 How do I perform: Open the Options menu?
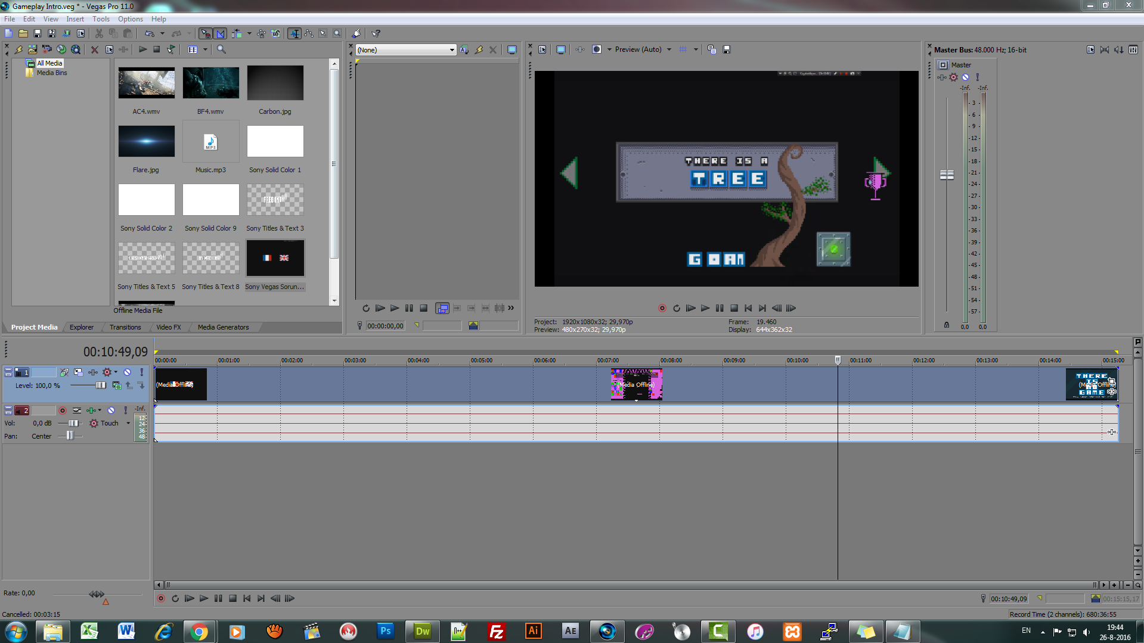(x=131, y=19)
